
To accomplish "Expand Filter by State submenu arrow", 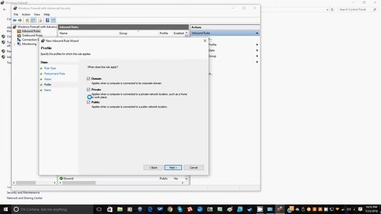I will click(x=257, y=51).
